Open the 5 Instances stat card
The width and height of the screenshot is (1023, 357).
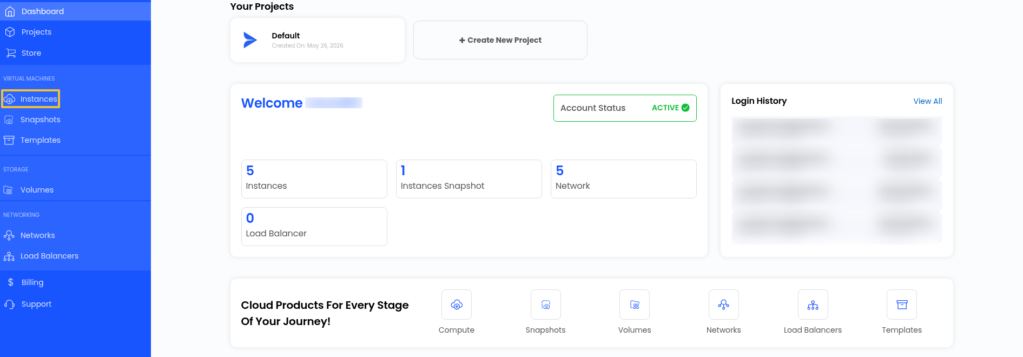314,179
